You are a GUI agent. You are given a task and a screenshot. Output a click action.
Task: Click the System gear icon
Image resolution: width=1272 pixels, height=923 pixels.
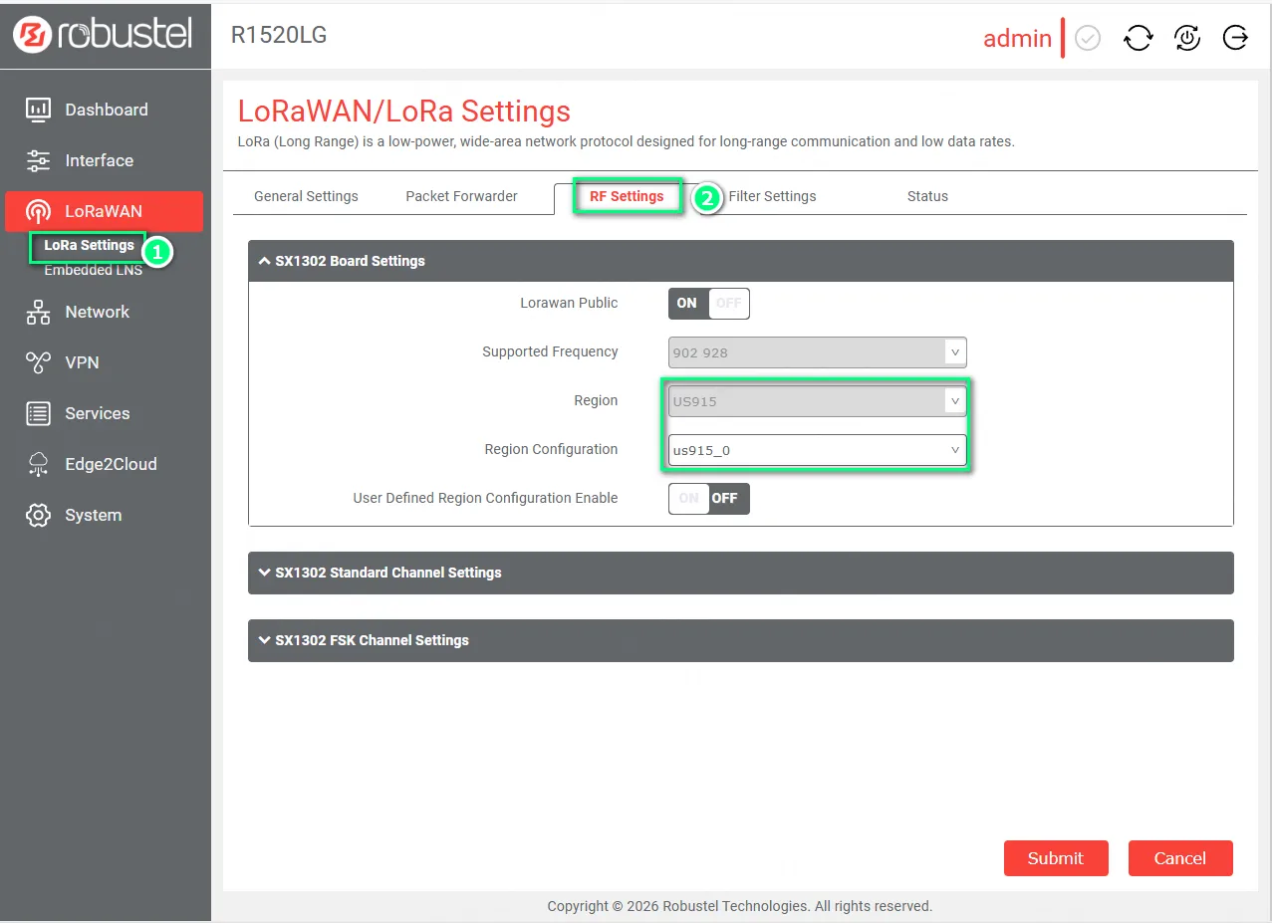coord(38,515)
